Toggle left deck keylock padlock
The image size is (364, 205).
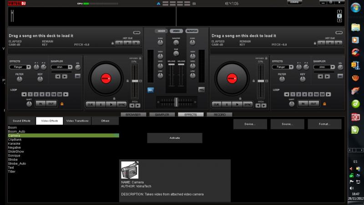click(x=140, y=59)
